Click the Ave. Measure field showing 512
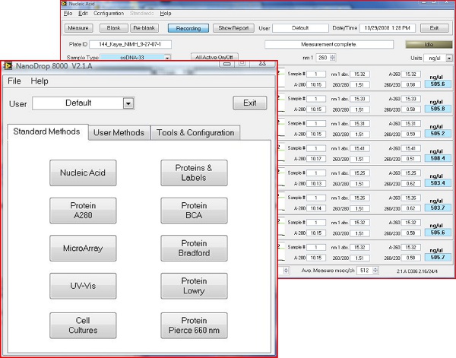This screenshot has width=456, height=358. [x=365, y=271]
